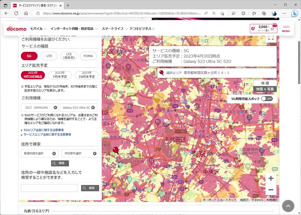
Task: Open the [SC] SAMSUNG manufacturer dropdown
Action: tap(39, 108)
